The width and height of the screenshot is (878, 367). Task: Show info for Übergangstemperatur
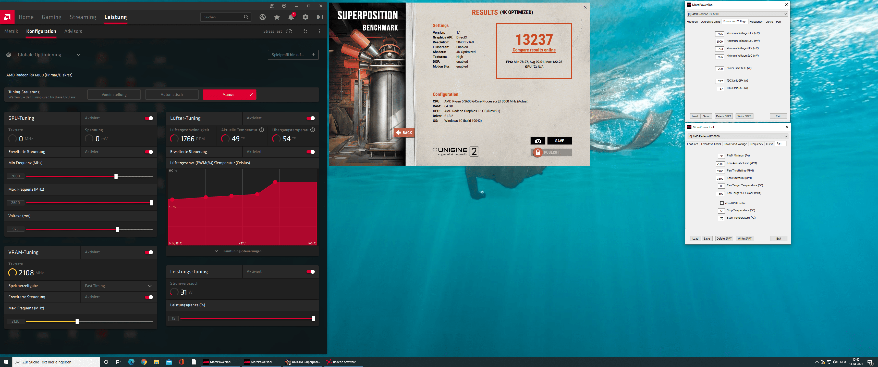(313, 130)
